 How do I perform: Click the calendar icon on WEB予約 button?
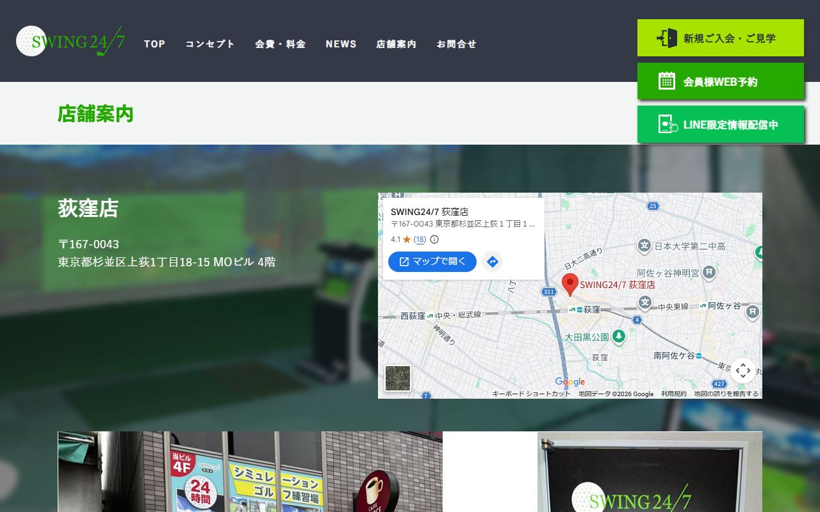click(667, 81)
